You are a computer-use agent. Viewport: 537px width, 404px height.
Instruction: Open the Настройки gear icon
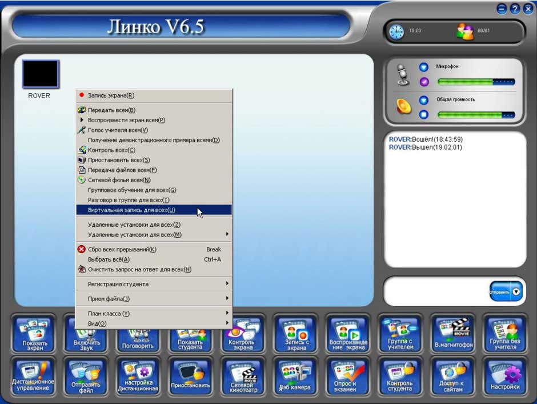(505, 376)
